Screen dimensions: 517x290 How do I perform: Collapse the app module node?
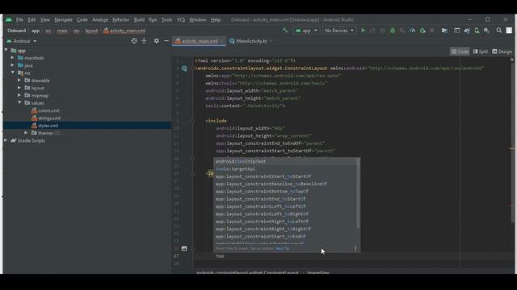pos(6,50)
